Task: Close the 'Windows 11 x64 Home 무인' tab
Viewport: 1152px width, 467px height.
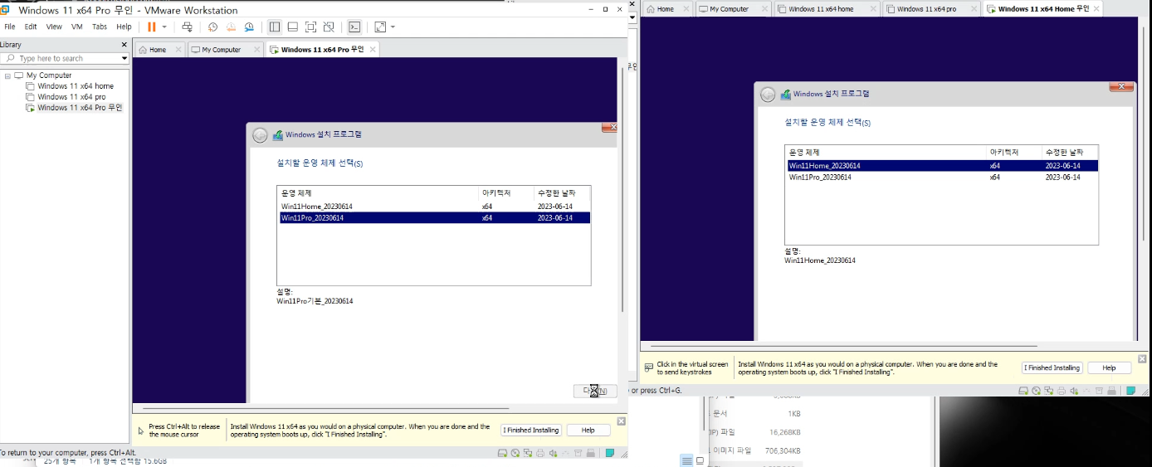Action: [1098, 9]
